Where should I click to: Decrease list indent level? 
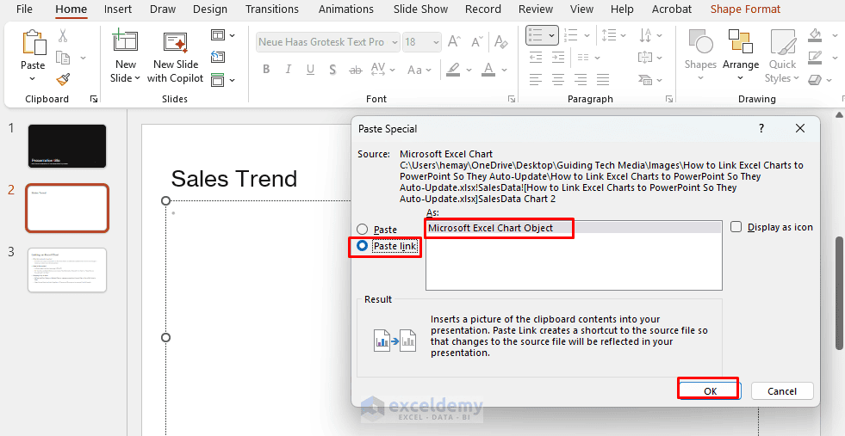(x=535, y=57)
